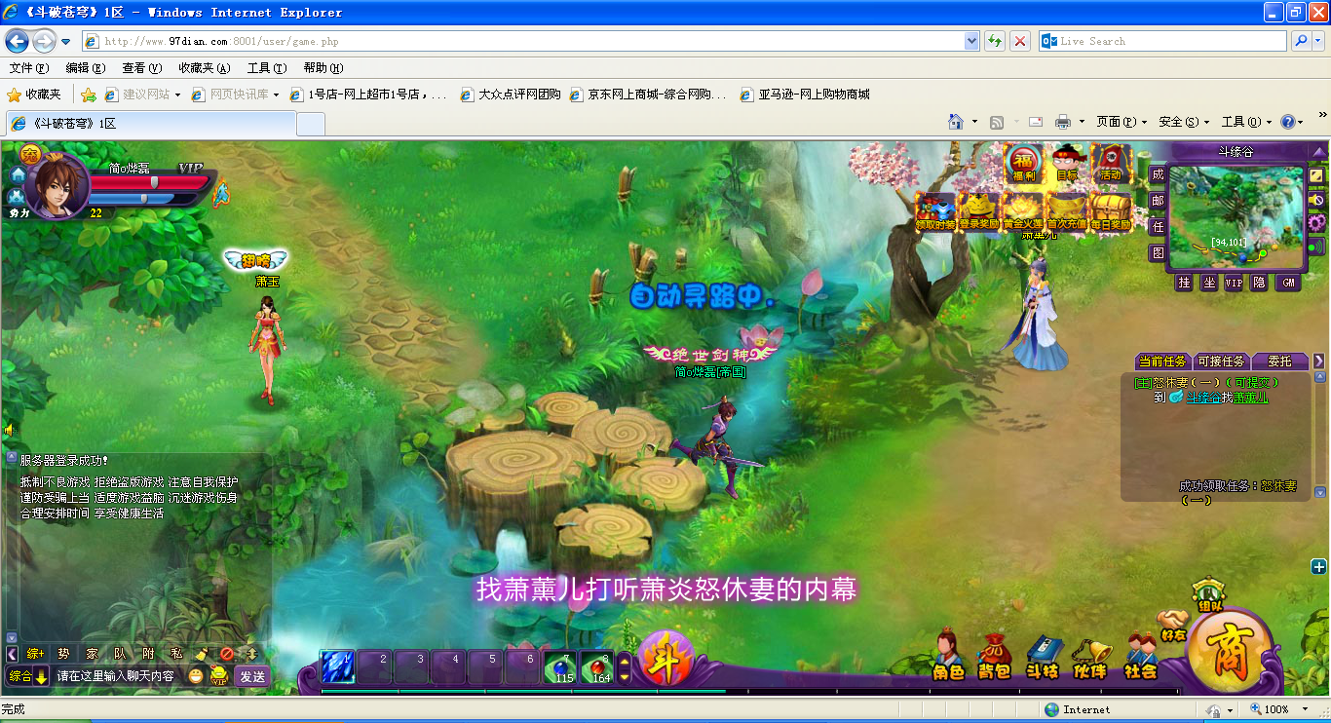Collapse the chat tabs left arrow
This screenshot has width=1331, height=723.
point(13,654)
